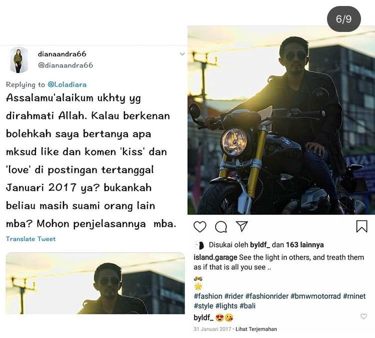375x338 pixels.
Task: Share post with paper plane icon
Action: click(x=241, y=226)
